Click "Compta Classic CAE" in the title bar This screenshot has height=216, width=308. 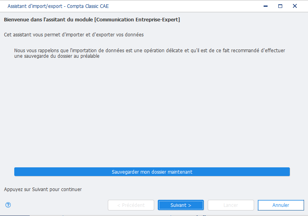click(x=88, y=6)
